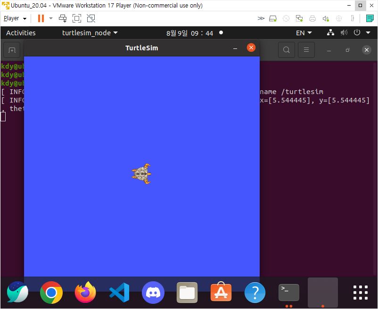The width and height of the screenshot is (378, 309).
Task: Launch Visual Studio Code from dock
Action: coord(119,293)
